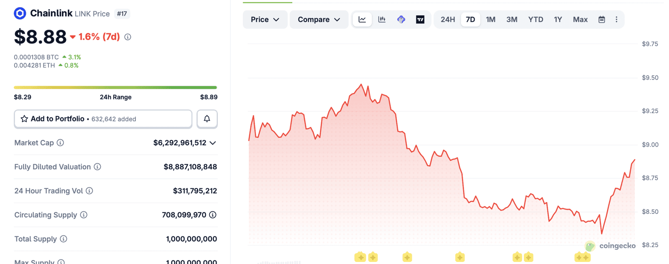Image resolution: width=669 pixels, height=264 pixels.
Task: Click Add to Portfolio button
Action: (103, 119)
